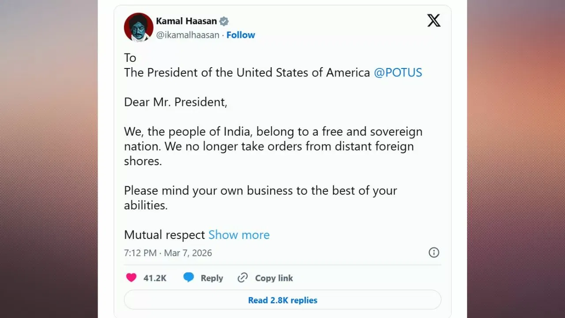Viewport: 565px width, 318px height.
Task: Click the "Dear Mr. President," line
Action: click(x=176, y=102)
